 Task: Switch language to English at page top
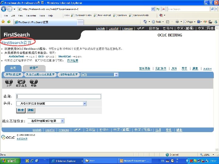tap(100, 29)
